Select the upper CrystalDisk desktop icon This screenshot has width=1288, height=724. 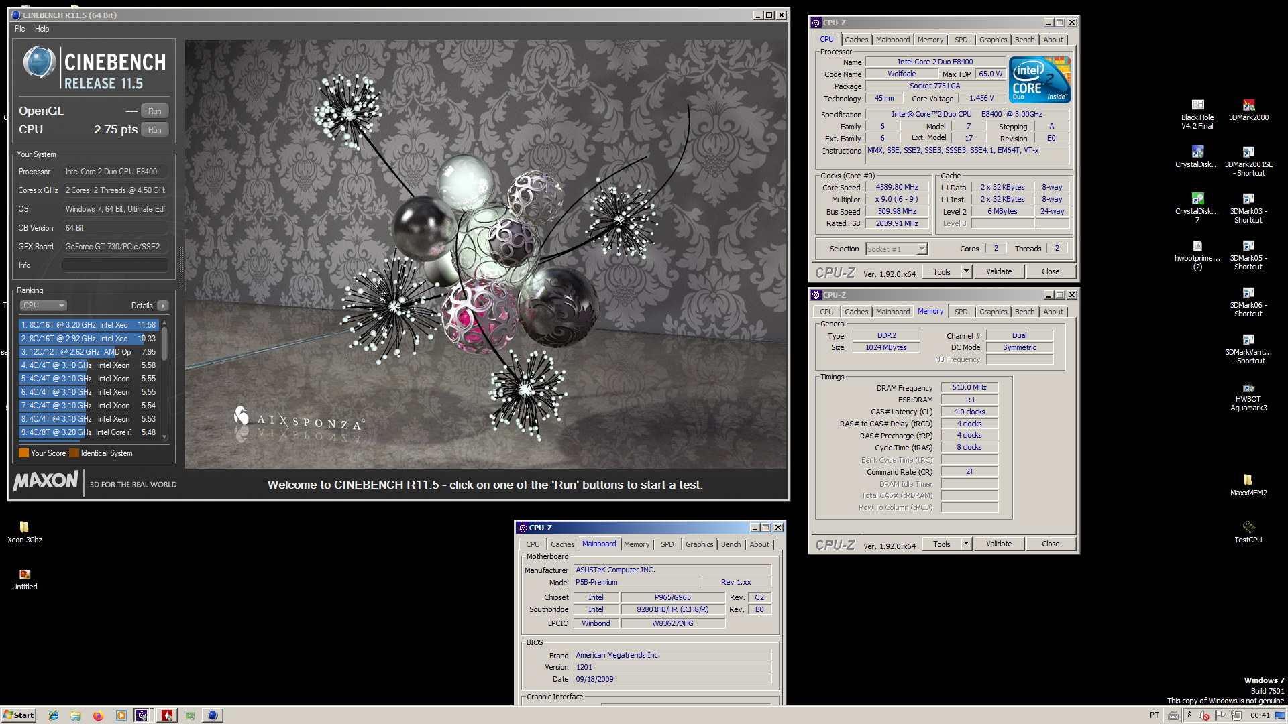[x=1197, y=158]
